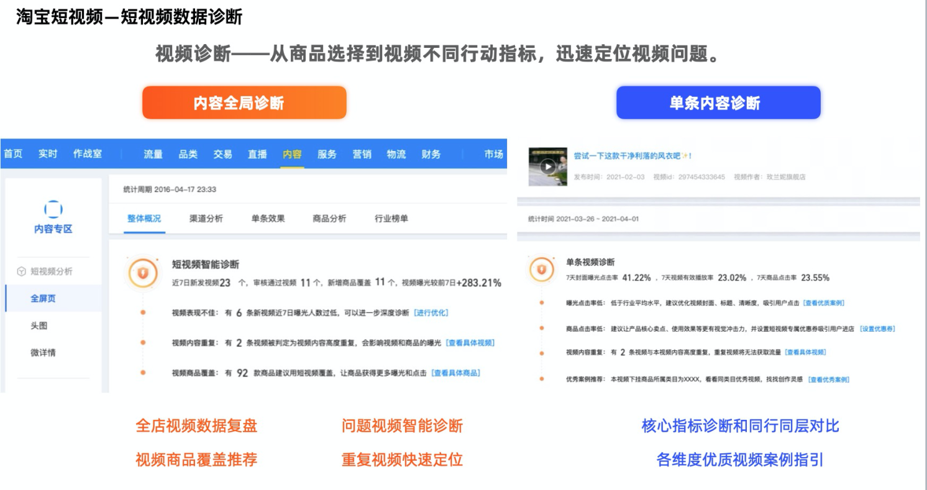Viewport: 927px width, 490px height.
Task: Click the 单条视频诊断 shield badge icon
Action: tap(541, 270)
